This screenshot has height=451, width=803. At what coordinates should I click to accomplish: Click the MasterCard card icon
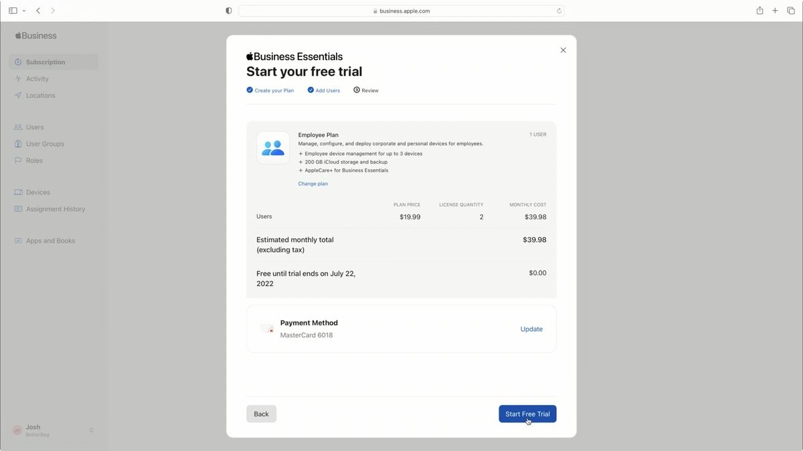click(x=267, y=329)
